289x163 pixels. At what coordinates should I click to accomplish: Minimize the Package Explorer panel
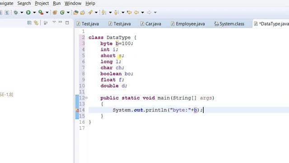pyautogui.click(x=60, y=22)
